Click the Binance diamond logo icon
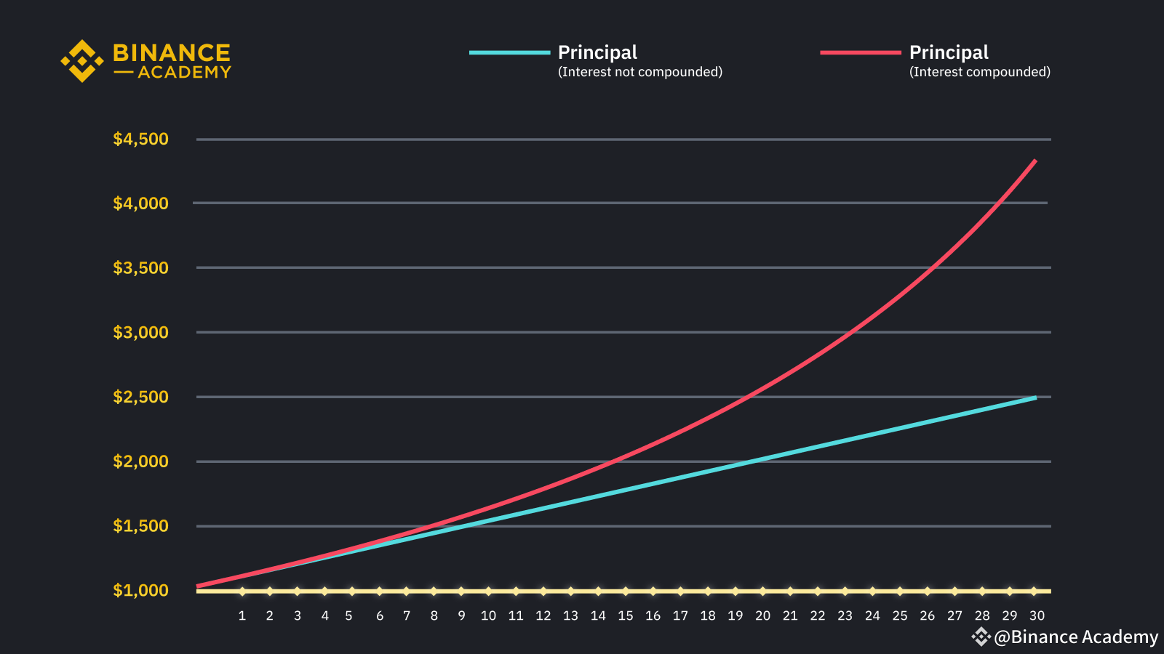Viewport: 1164px width, 654px height. tap(81, 61)
